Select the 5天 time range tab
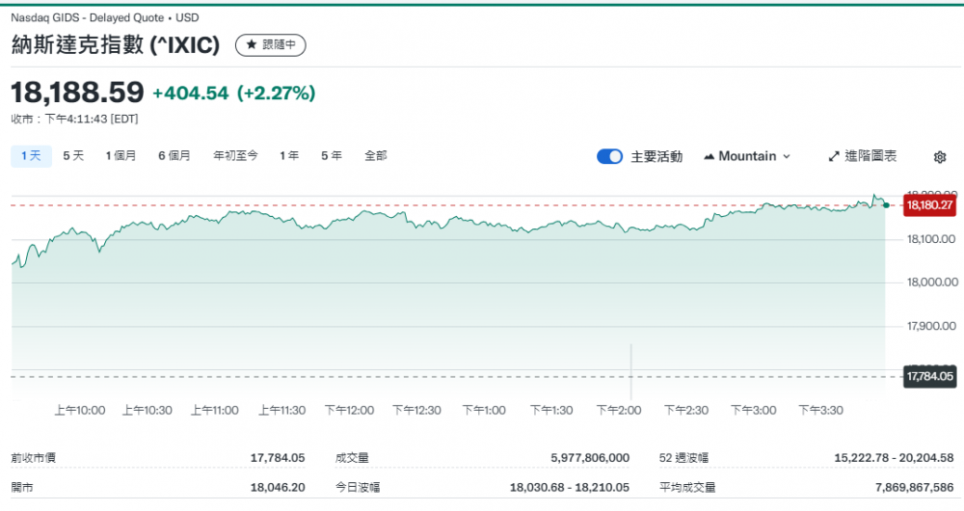Screen dimensions: 964x511 pos(73,155)
